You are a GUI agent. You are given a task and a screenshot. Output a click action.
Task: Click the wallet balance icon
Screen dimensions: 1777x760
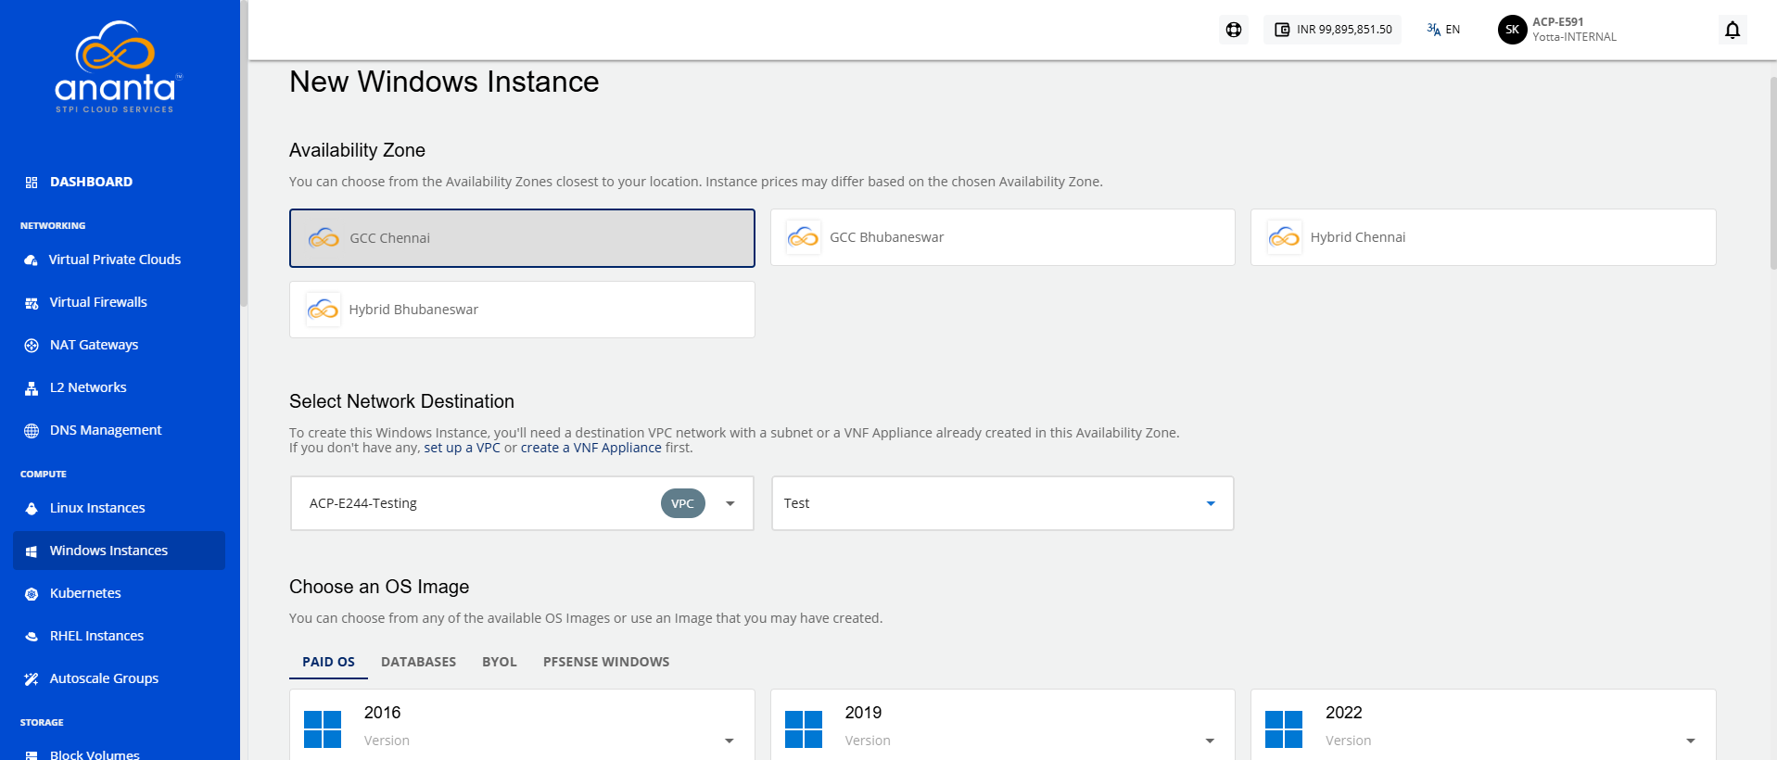[1282, 30]
